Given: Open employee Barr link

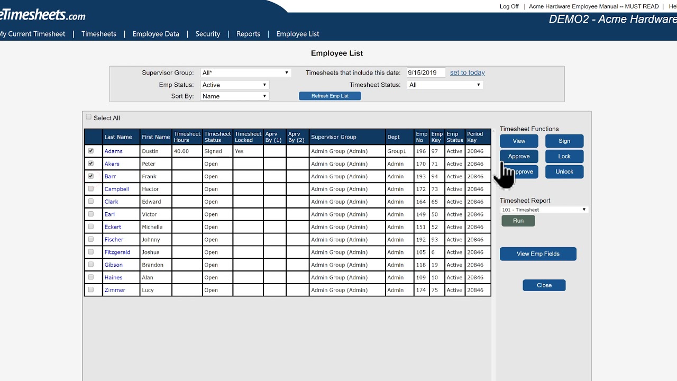Looking at the screenshot, I should click(110, 177).
